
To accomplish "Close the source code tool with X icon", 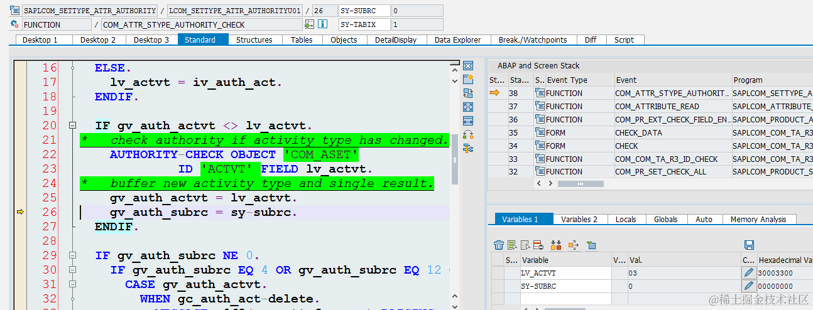I will 468,66.
